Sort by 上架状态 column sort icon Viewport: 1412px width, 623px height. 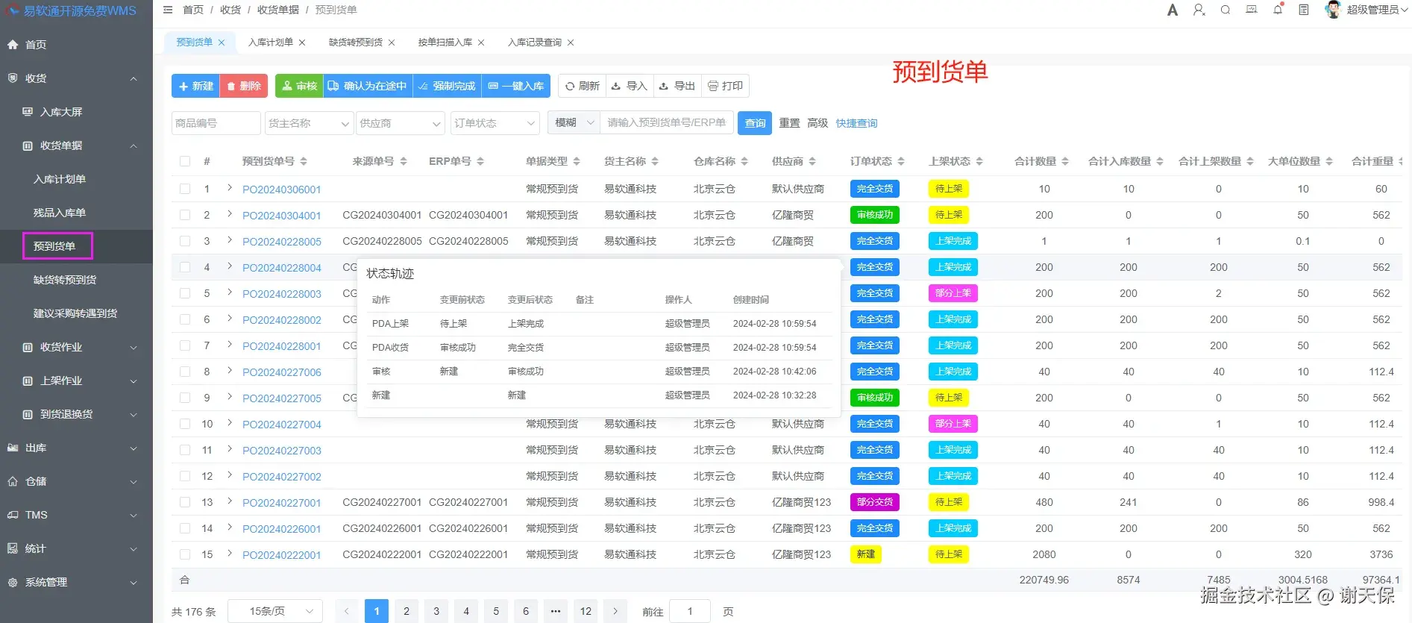(x=979, y=161)
